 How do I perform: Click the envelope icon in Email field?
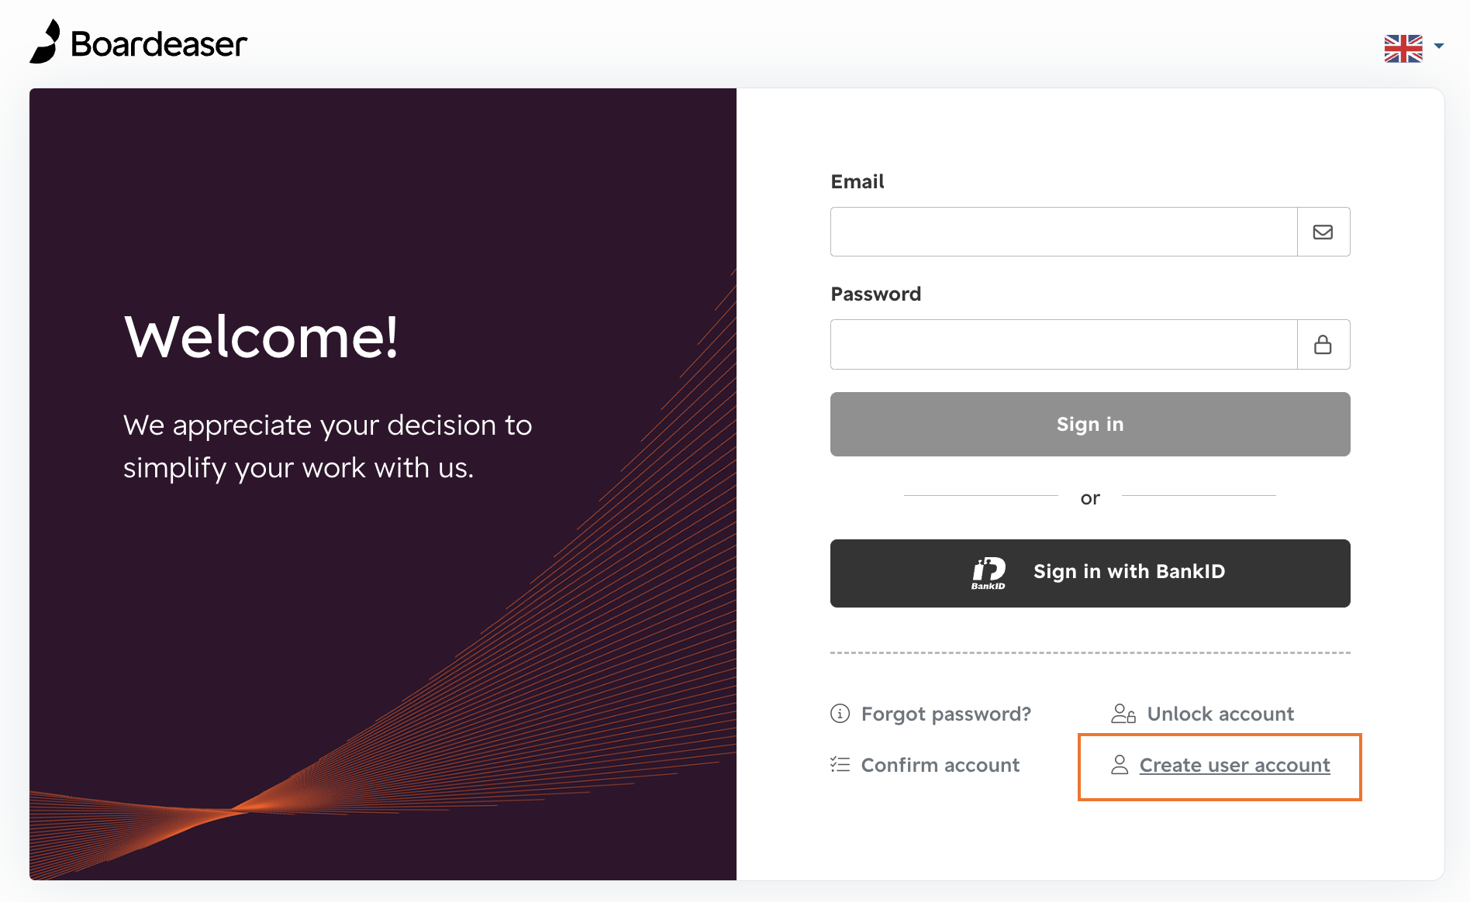1323,232
